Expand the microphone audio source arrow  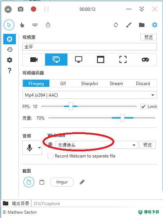(x=39, y=148)
